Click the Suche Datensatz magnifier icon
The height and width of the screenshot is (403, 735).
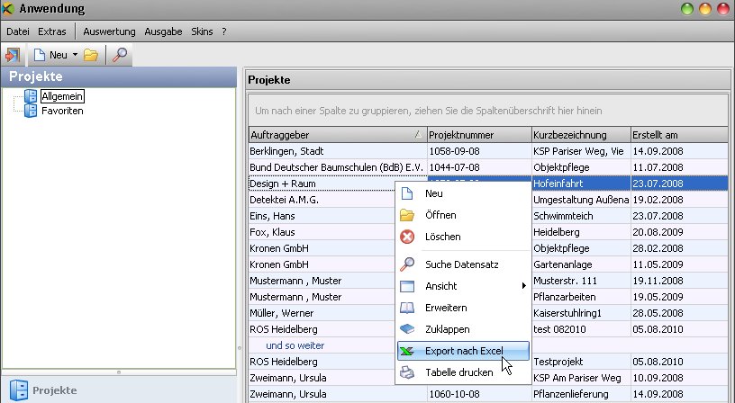tap(407, 264)
